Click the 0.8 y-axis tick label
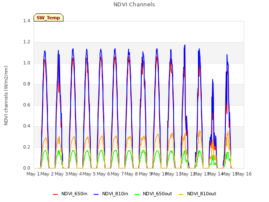 click(26, 84)
